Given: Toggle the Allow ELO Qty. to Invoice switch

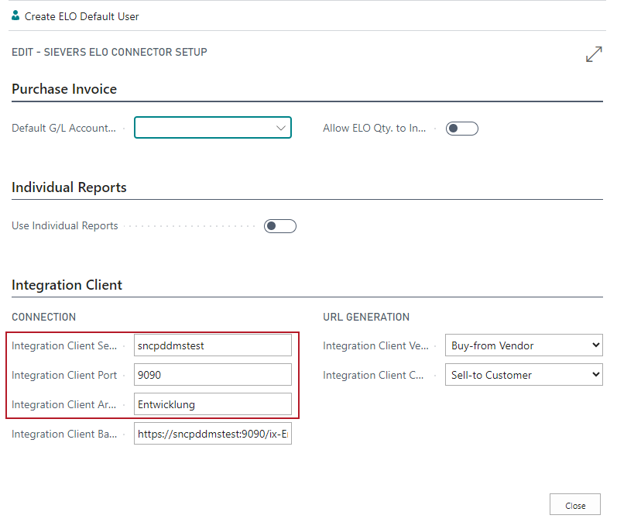Looking at the screenshot, I should pos(461,129).
